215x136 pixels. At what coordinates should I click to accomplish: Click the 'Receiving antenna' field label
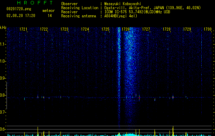(x=79, y=16)
